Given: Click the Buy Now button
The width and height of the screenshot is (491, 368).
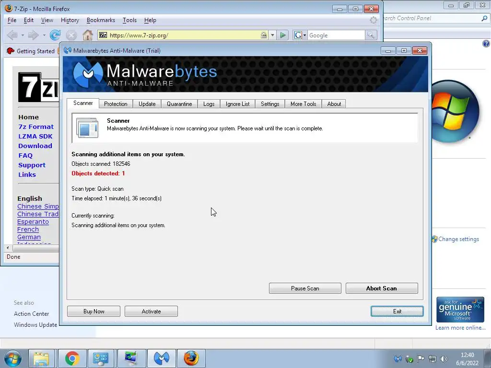Looking at the screenshot, I should 94,311.
